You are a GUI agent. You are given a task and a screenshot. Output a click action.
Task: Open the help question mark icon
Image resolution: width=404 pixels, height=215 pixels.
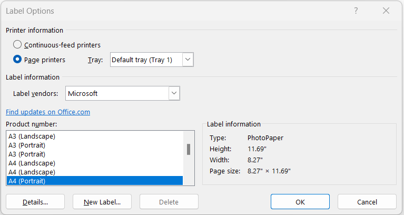[x=356, y=11]
